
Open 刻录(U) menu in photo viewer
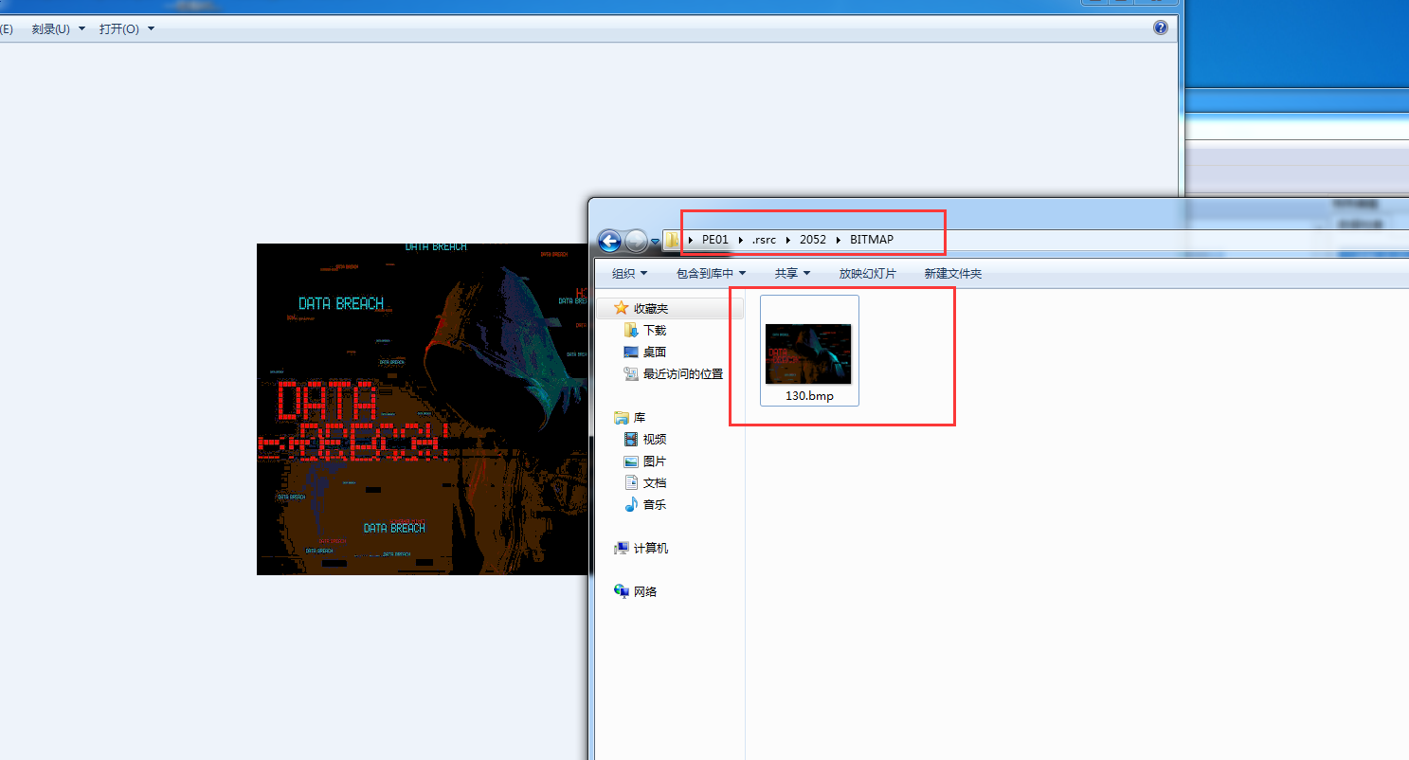59,28
